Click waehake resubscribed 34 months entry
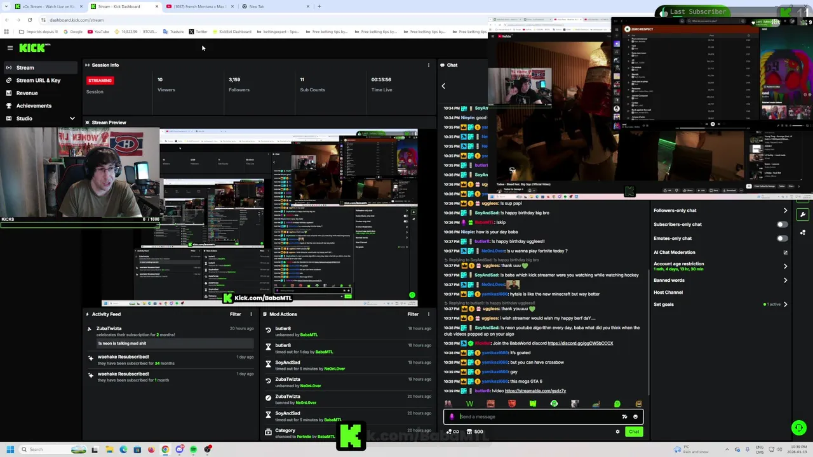 pos(170,360)
